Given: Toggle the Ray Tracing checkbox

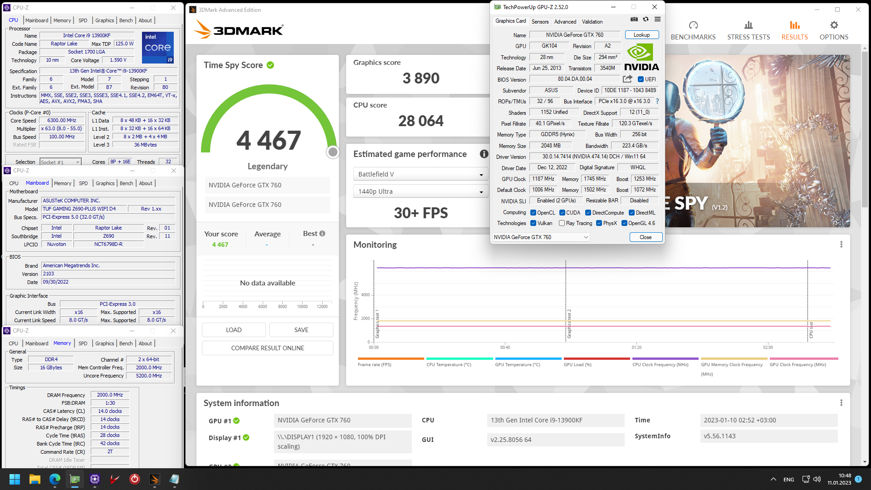Looking at the screenshot, I should click(562, 223).
